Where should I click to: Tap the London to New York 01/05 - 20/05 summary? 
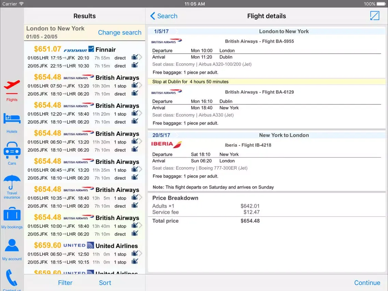click(x=55, y=32)
